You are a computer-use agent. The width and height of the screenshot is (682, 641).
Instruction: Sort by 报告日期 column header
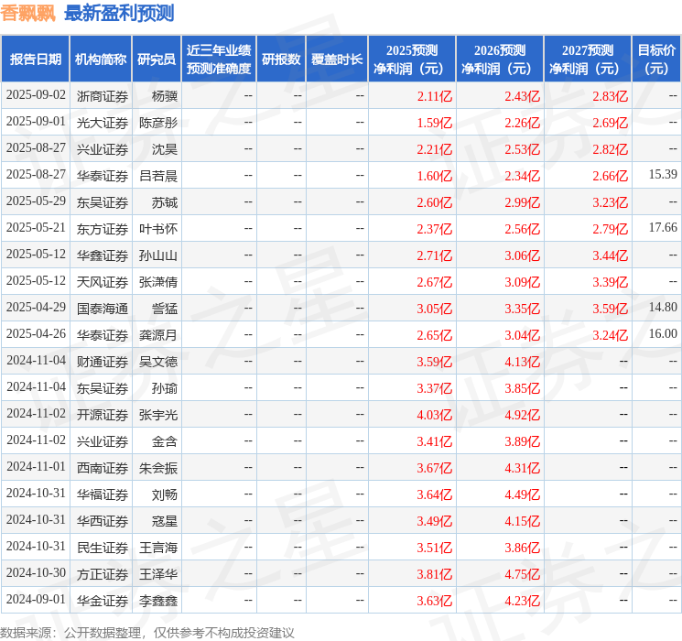click(x=35, y=60)
